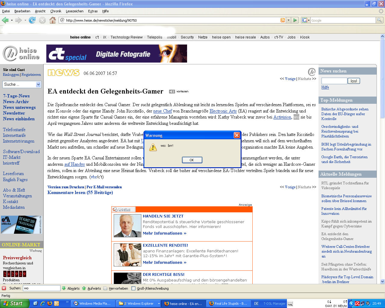This screenshot has height=308, width=385.
Task: Open the Chronik menu
Action: 56,11
